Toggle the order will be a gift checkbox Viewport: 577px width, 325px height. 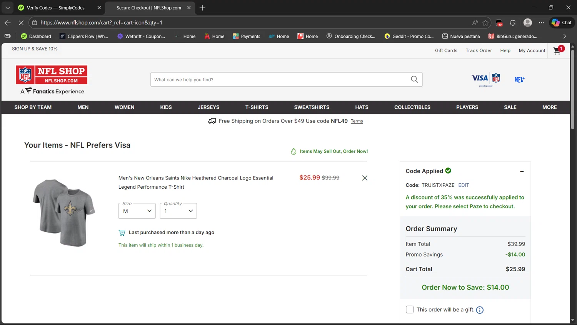pos(410,310)
